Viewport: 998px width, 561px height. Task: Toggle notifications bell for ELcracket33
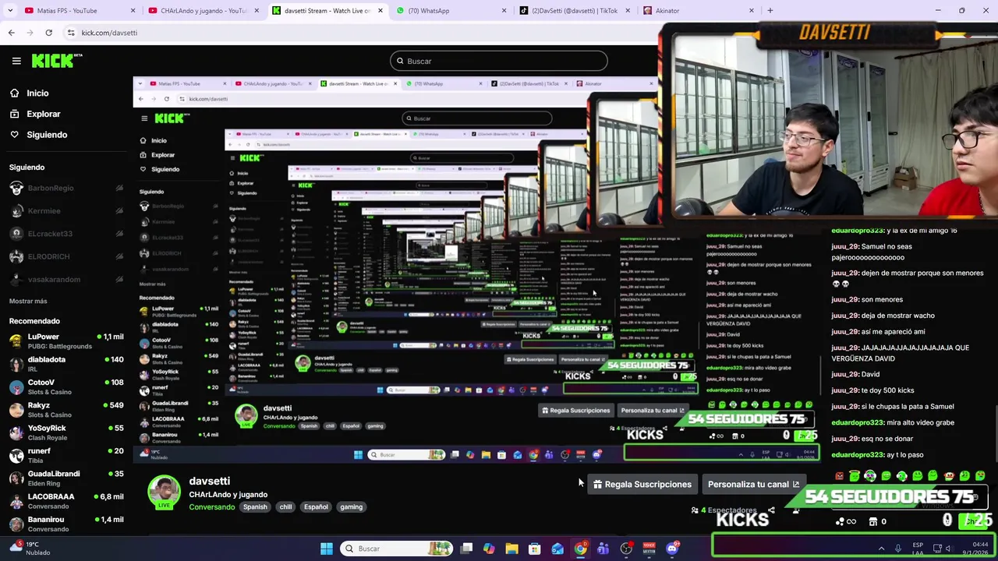pyautogui.click(x=119, y=234)
